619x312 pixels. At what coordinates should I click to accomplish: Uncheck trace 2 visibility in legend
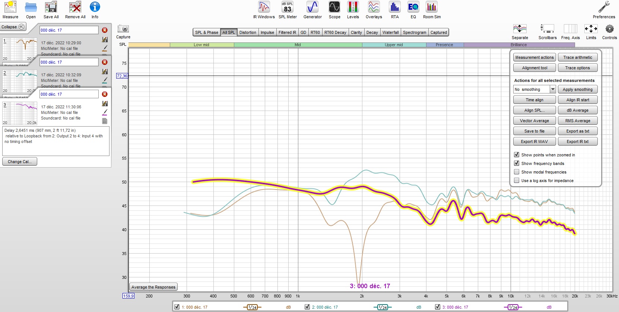[307, 307]
